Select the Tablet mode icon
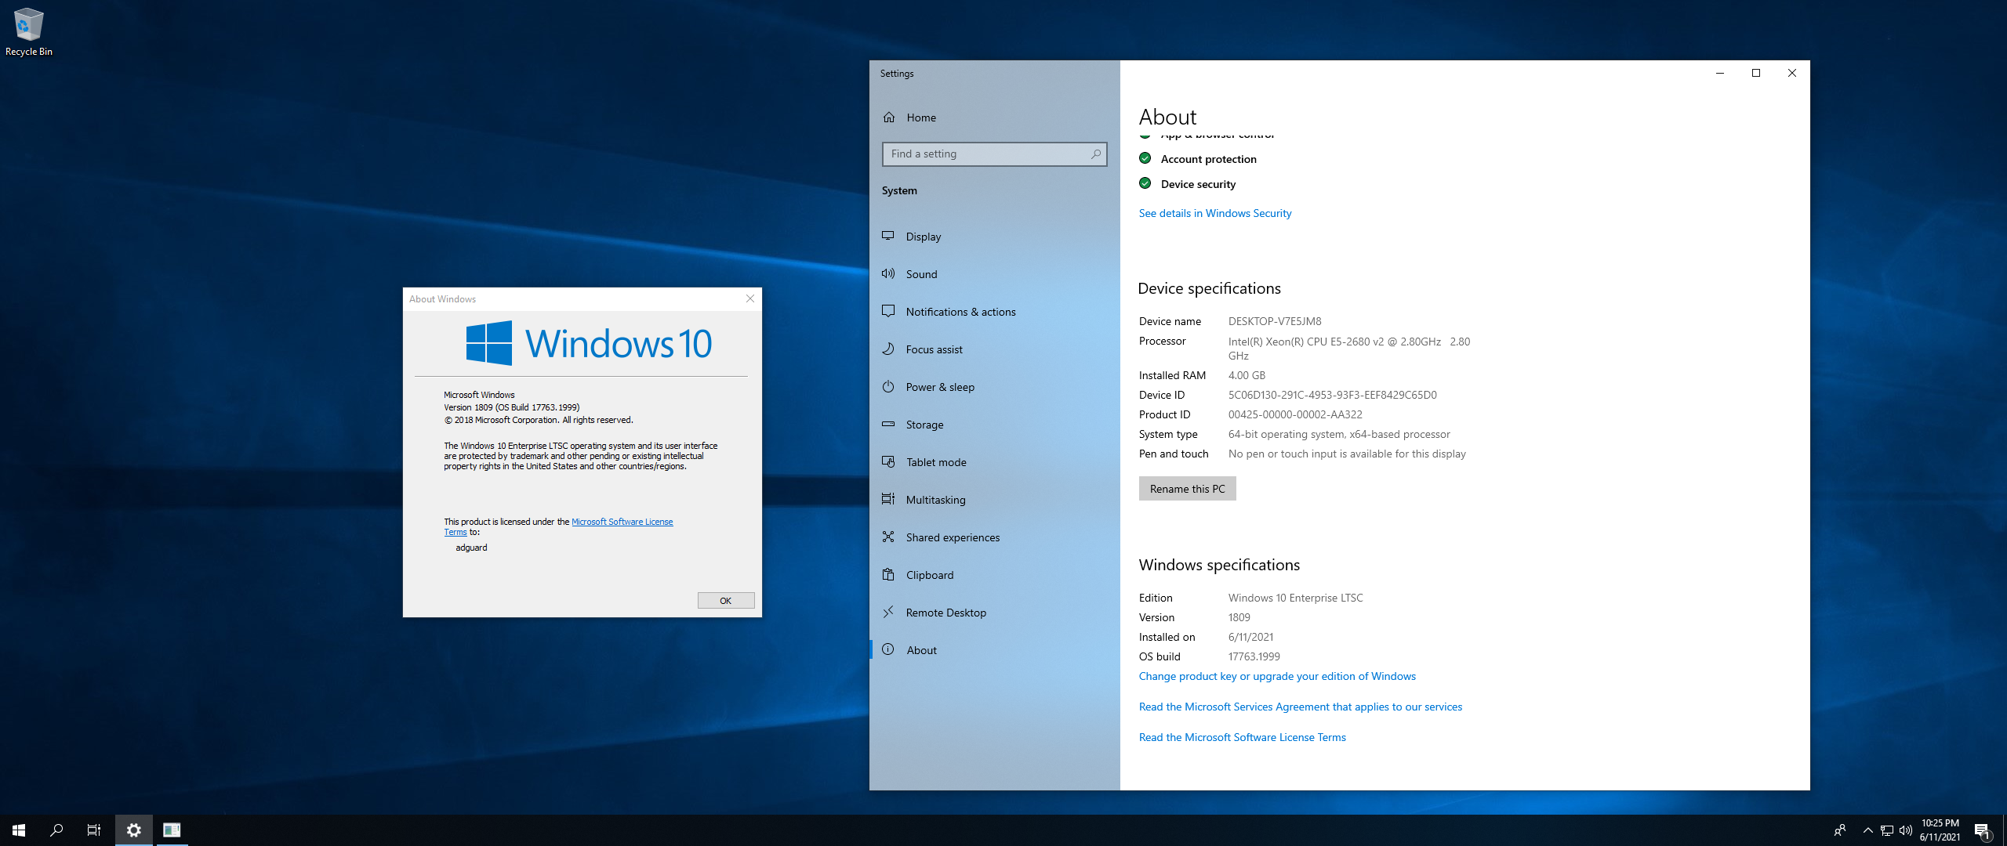The height and width of the screenshot is (846, 2007). click(888, 461)
